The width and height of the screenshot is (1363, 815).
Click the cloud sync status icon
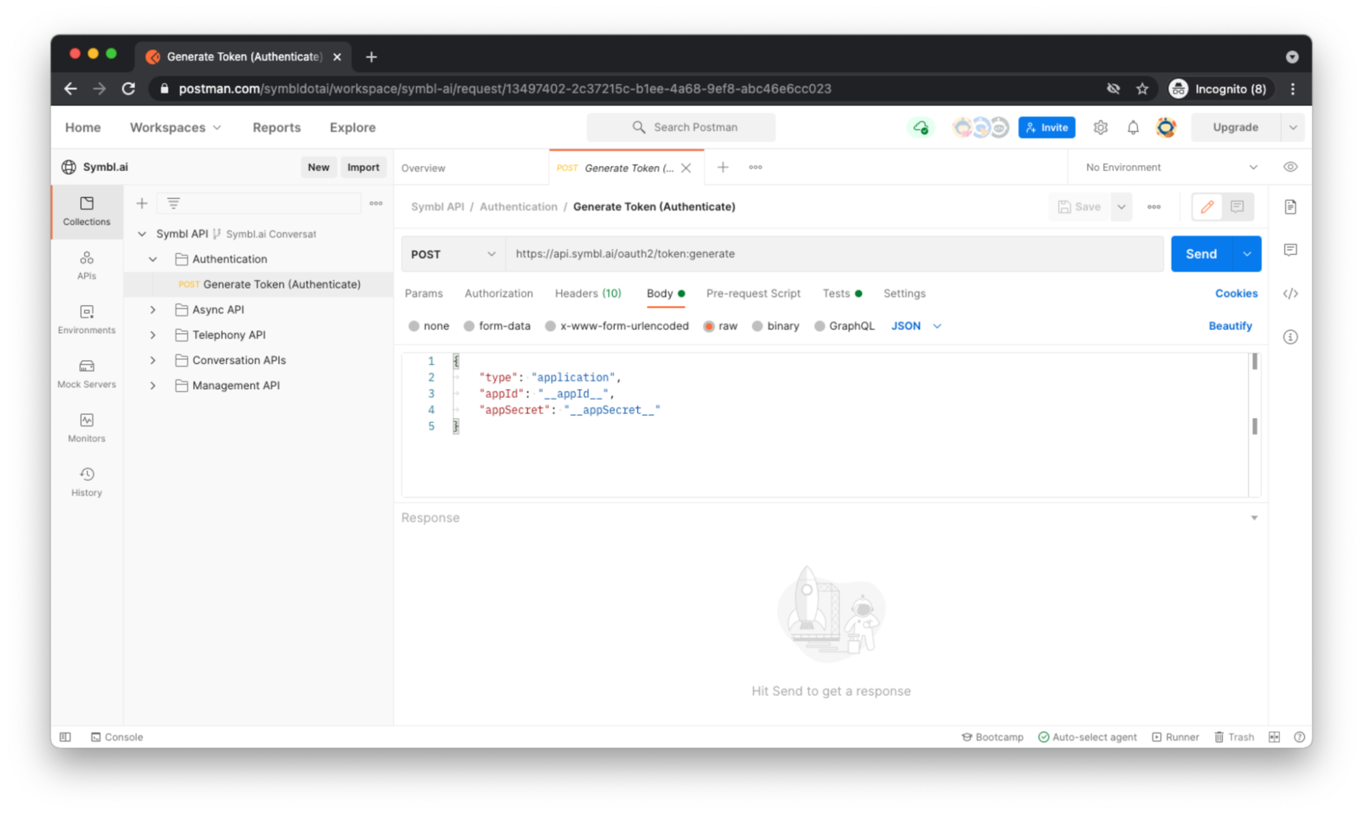coord(920,127)
